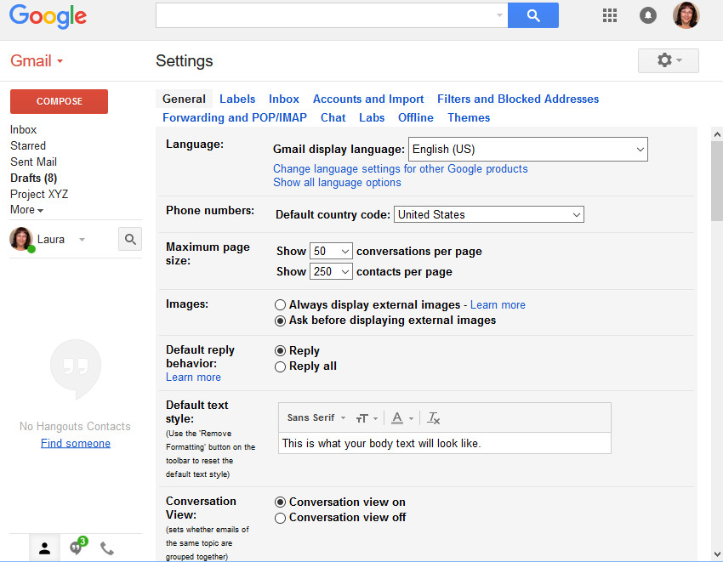The width and height of the screenshot is (723, 562).
Task: Open Filters and Blocked Addresses tab
Action: point(518,99)
